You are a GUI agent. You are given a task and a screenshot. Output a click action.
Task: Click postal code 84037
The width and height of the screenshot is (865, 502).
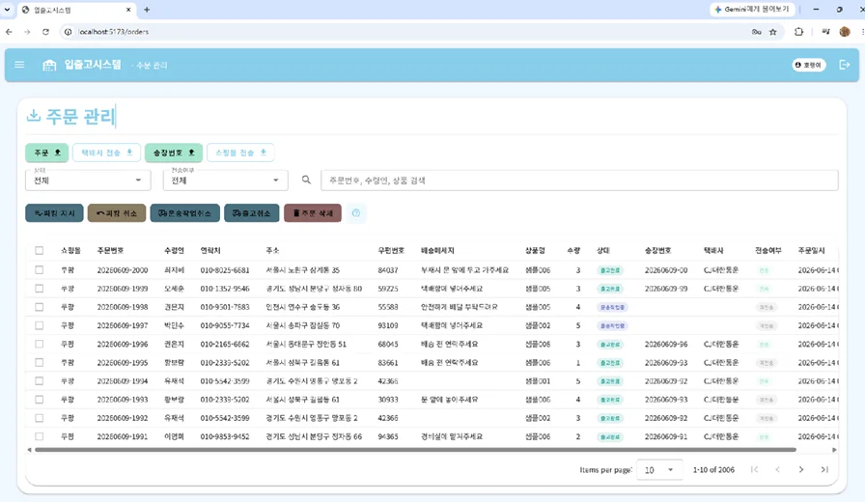click(388, 270)
